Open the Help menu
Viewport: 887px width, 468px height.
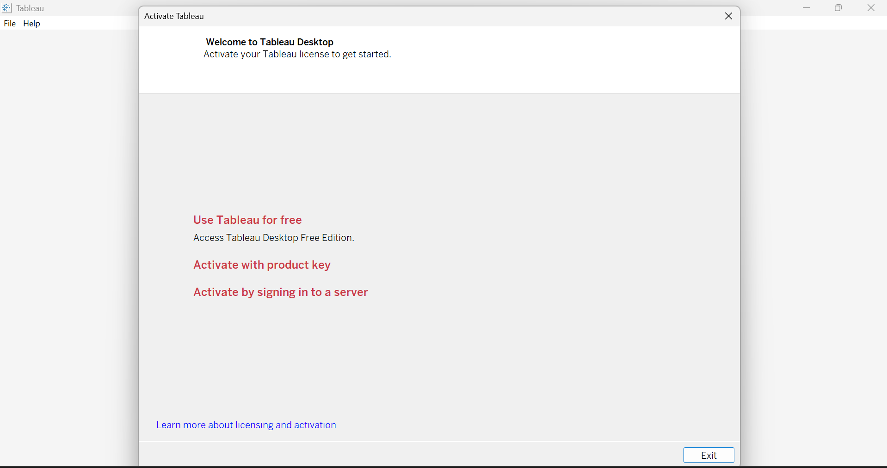[x=32, y=24]
